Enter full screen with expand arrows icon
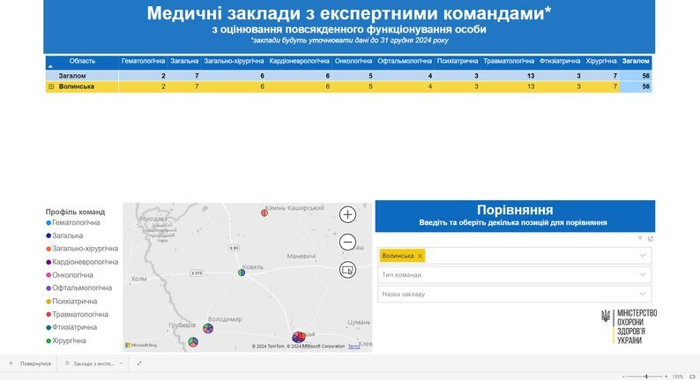The height and width of the screenshot is (380, 700). (139, 363)
